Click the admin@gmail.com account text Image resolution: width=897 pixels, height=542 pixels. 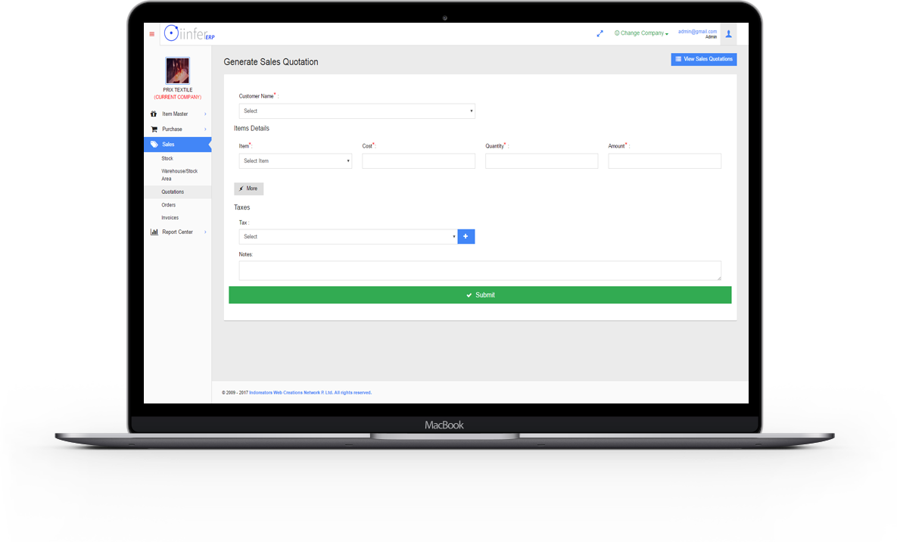(x=696, y=32)
